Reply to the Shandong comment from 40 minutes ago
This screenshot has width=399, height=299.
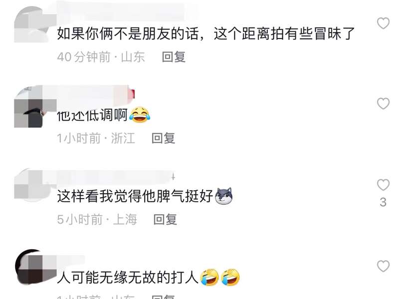174,57
